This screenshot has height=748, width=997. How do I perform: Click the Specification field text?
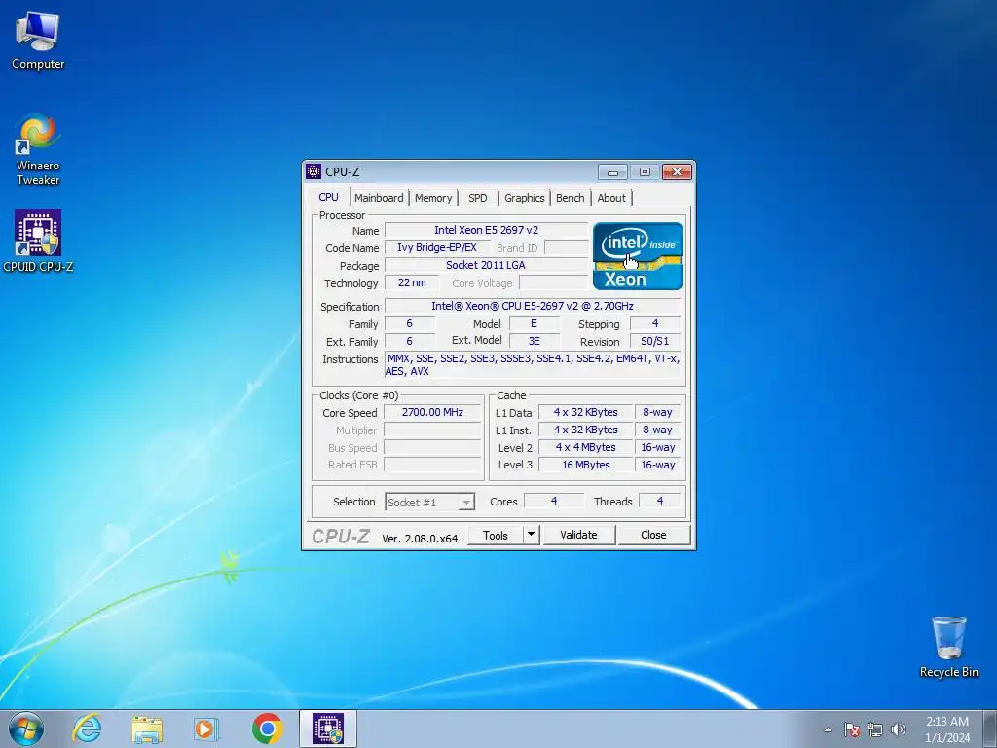click(533, 306)
